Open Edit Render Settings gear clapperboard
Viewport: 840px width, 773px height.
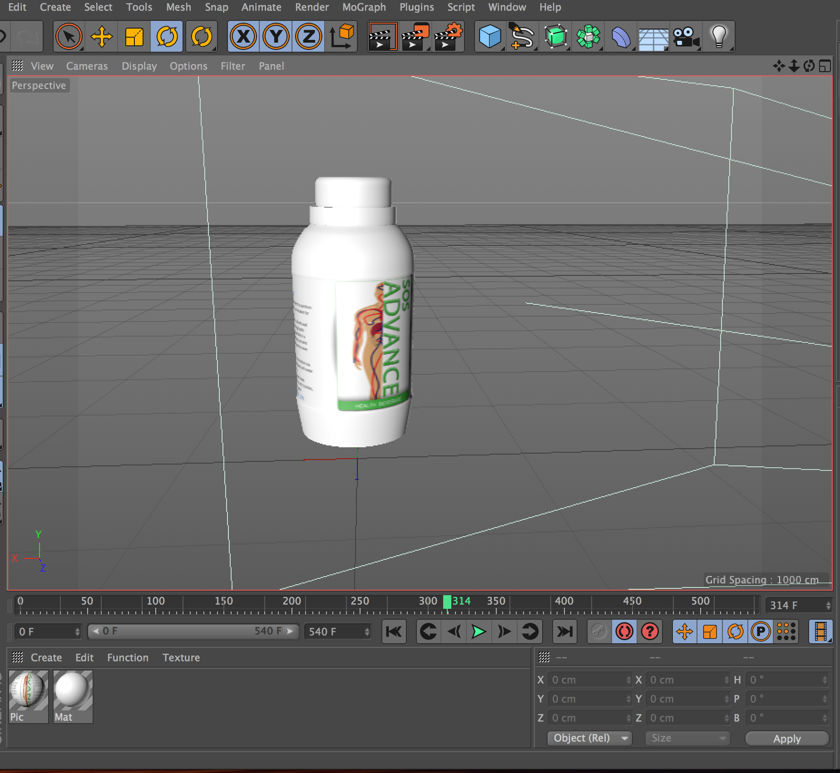coord(448,36)
